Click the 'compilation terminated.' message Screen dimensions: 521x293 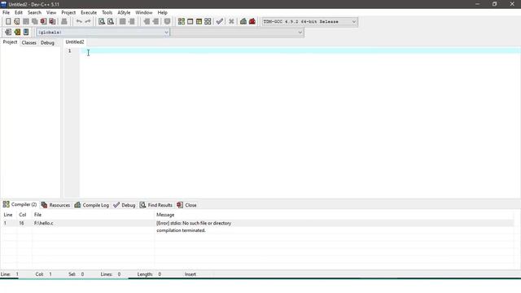click(x=181, y=230)
